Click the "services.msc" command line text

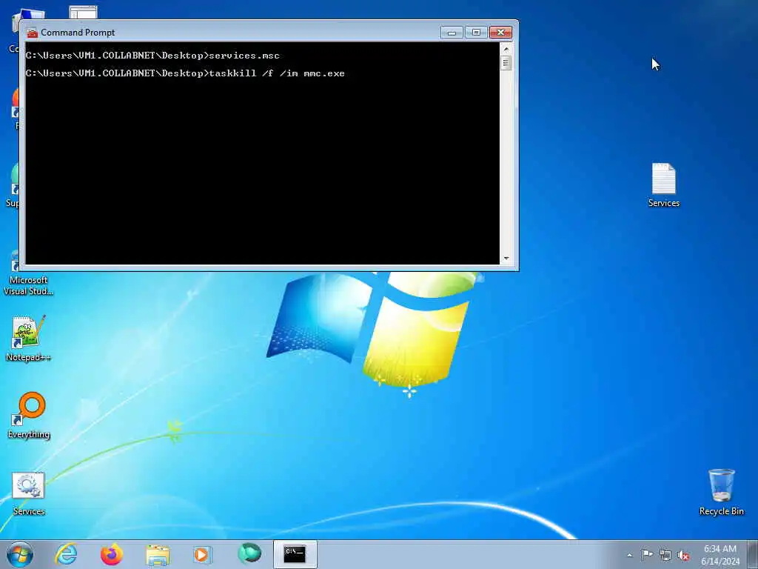point(244,56)
